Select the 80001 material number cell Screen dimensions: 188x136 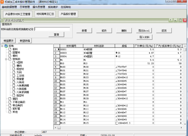click(71, 49)
